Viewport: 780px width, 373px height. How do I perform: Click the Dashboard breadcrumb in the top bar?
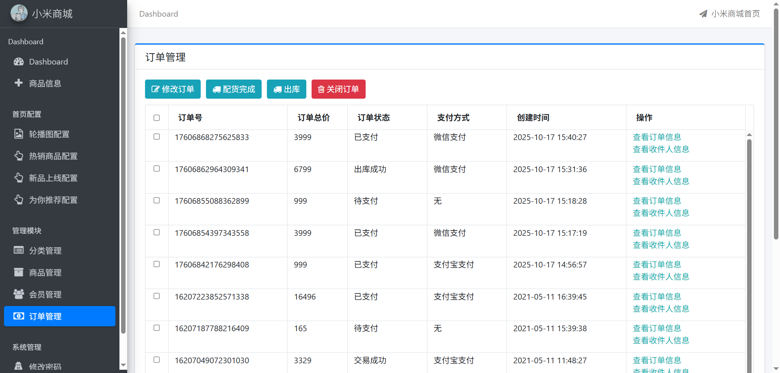click(159, 14)
